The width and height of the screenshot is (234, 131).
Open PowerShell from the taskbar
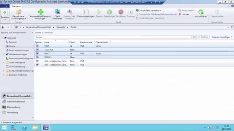[24, 128]
